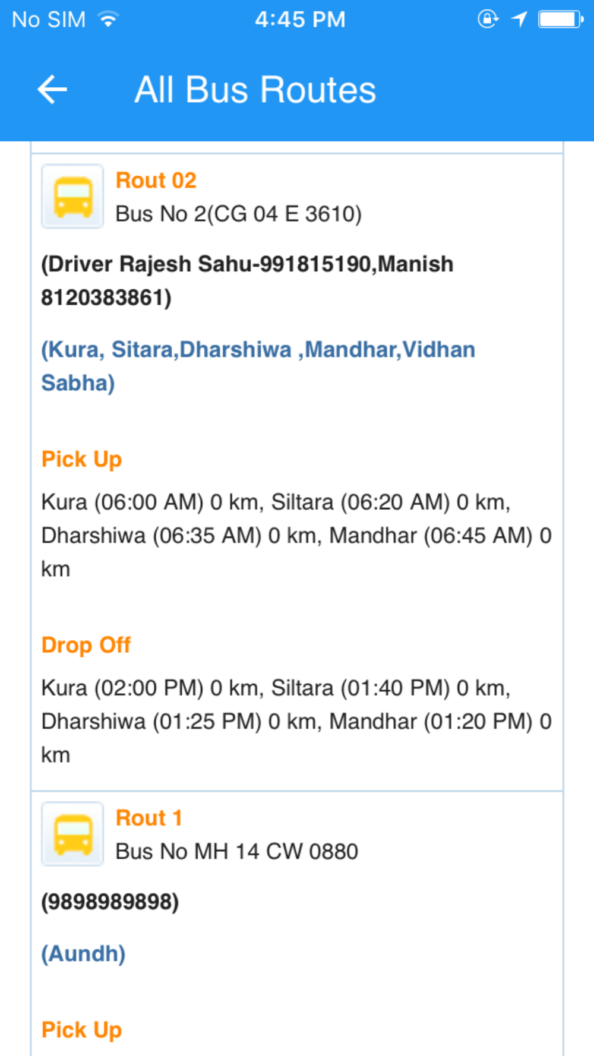Tap the back arrow button

click(52, 90)
